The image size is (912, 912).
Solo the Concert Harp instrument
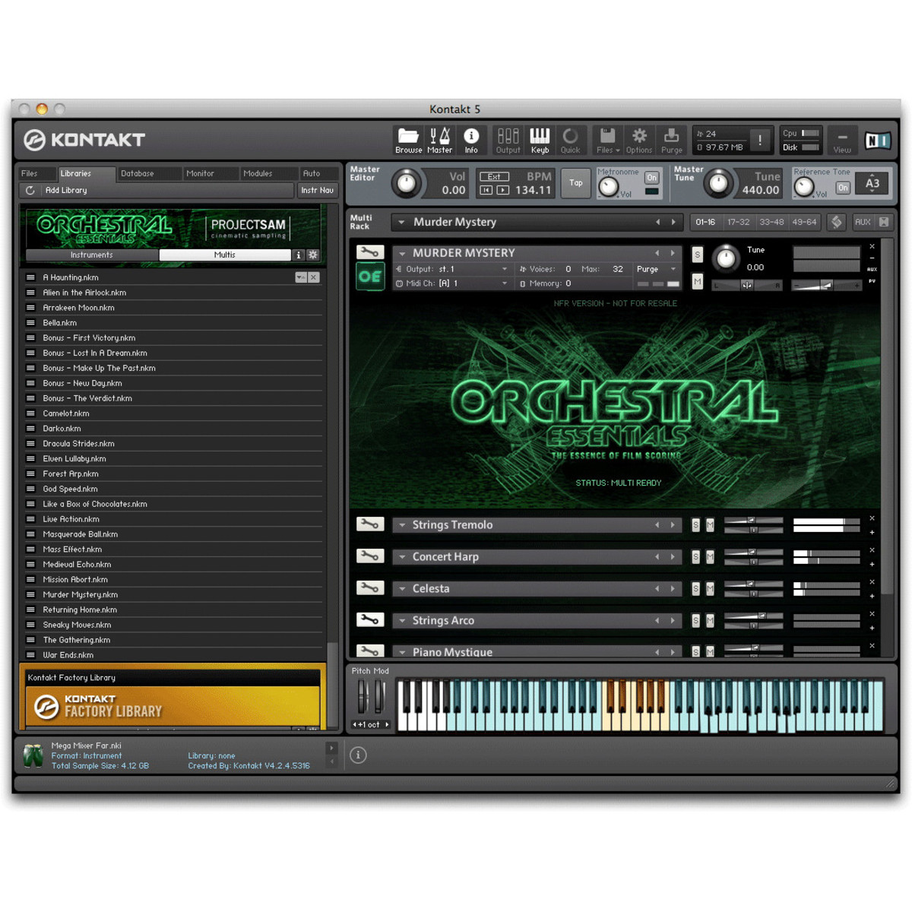[x=695, y=557]
